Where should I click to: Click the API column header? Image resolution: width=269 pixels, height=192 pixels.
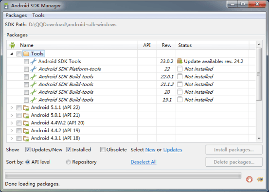[147, 45]
